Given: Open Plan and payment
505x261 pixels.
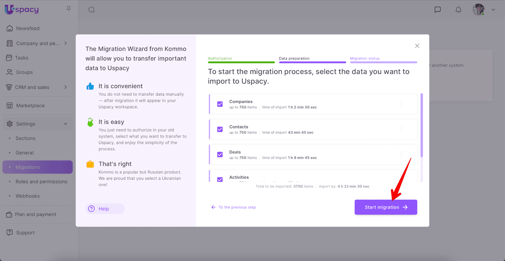Looking at the screenshot, I should point(36,214).
